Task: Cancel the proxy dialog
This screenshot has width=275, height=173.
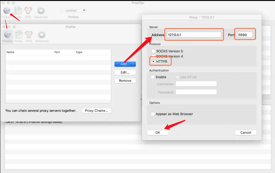Action: coord(246,132)
